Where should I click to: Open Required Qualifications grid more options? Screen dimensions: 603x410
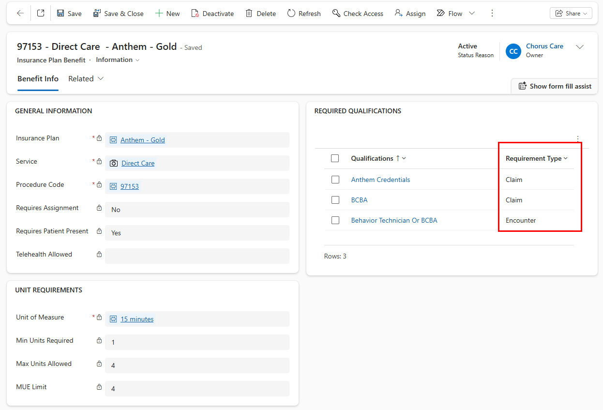(577, 139)
